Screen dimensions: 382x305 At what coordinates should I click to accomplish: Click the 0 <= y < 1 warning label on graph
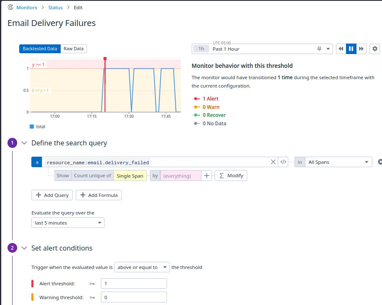40,90
